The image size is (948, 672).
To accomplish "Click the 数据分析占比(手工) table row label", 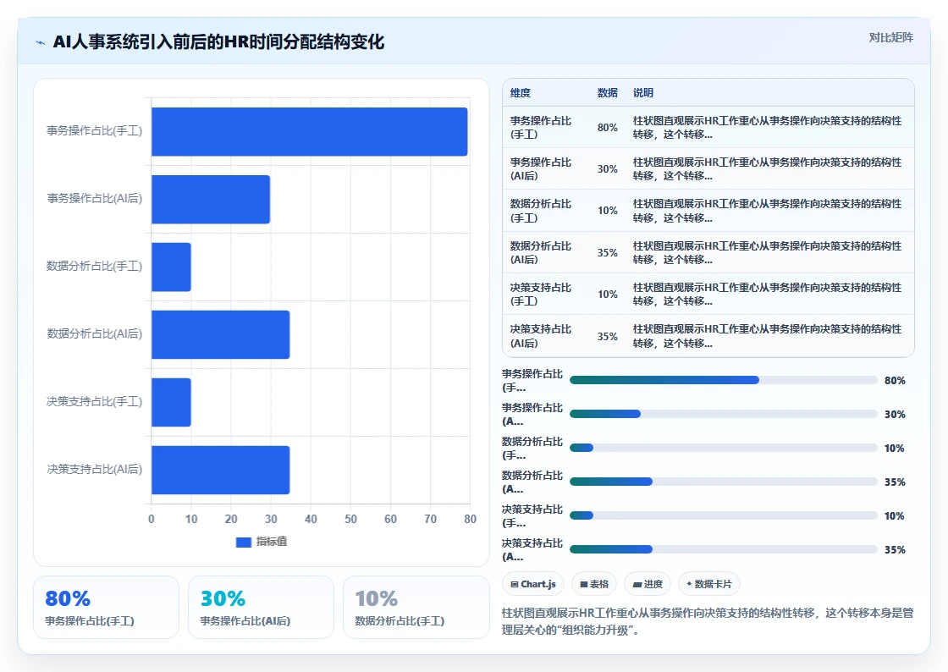I will (x=541, y=211).
